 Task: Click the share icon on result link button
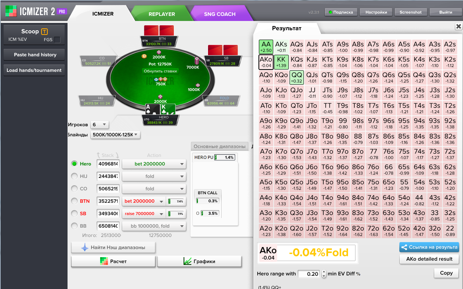(x=404, y=247)
